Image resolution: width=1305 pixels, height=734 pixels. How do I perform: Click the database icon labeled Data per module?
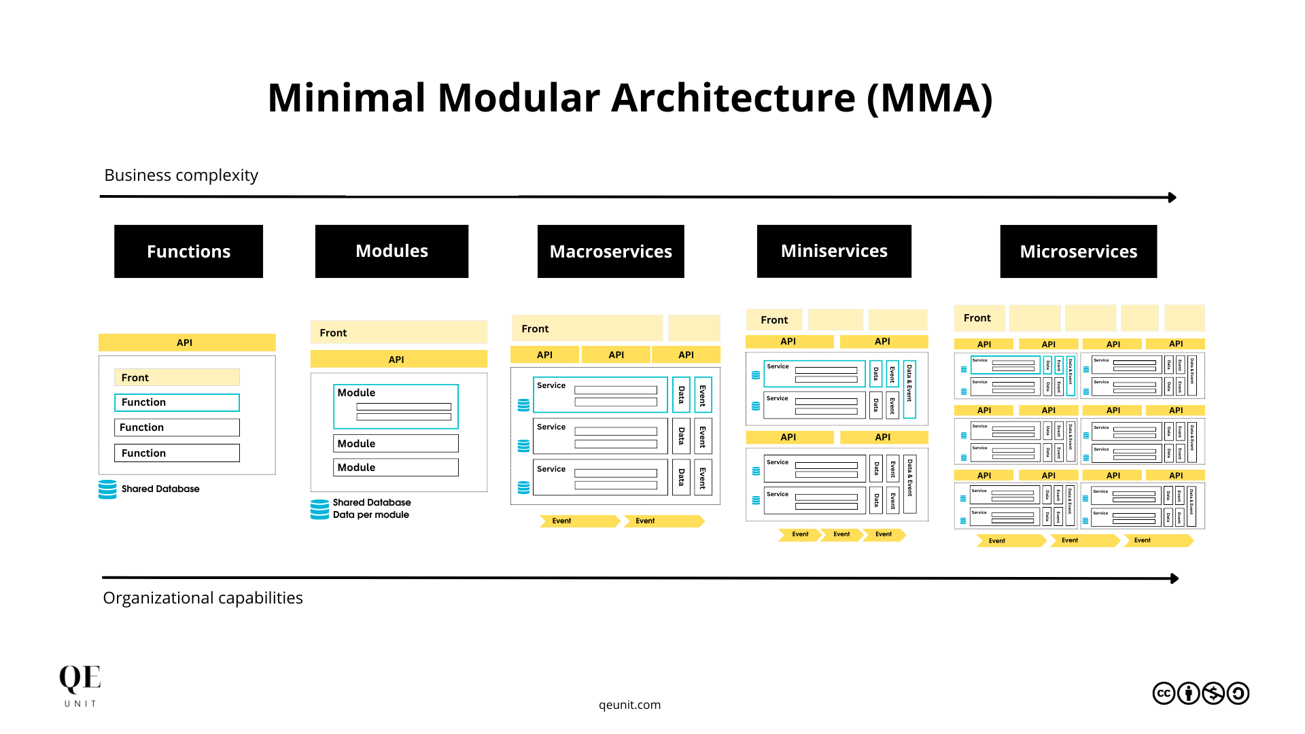click(x=319, y=508)
